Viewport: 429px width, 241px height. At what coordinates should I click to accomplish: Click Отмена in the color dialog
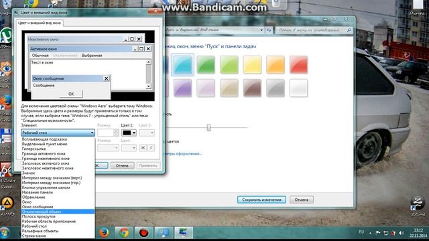122,165
